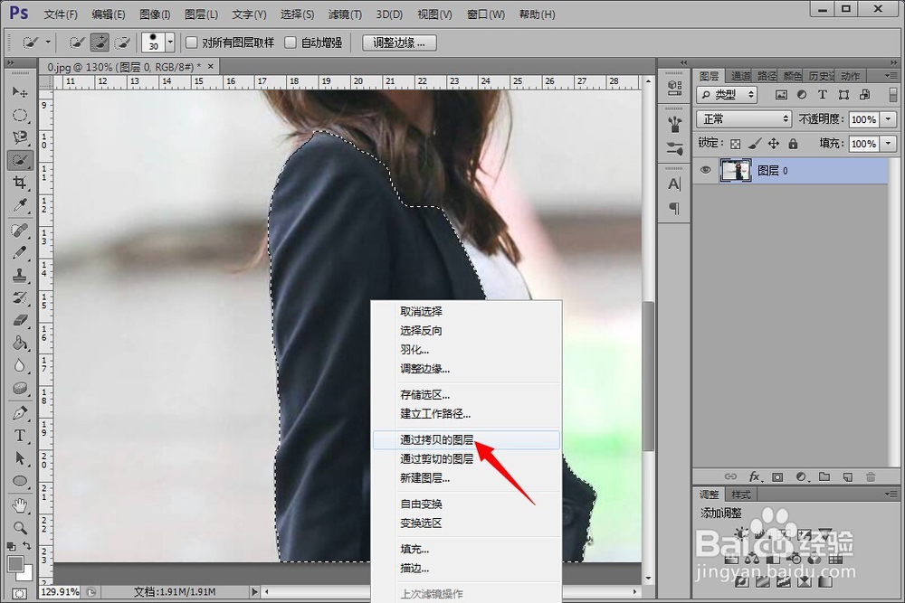905x603 pixels.
Task: Select the Move tool
Action: [x=20, y=92]
